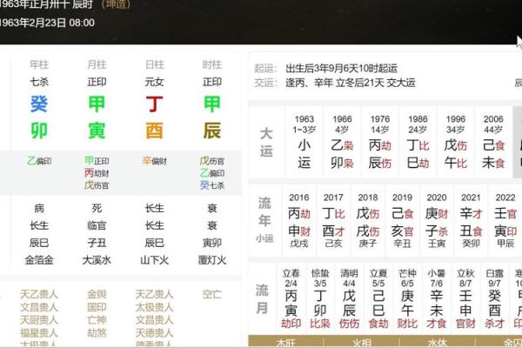Click the 死 cell under month pillar
Screen dimensions: 522x348
97,209
